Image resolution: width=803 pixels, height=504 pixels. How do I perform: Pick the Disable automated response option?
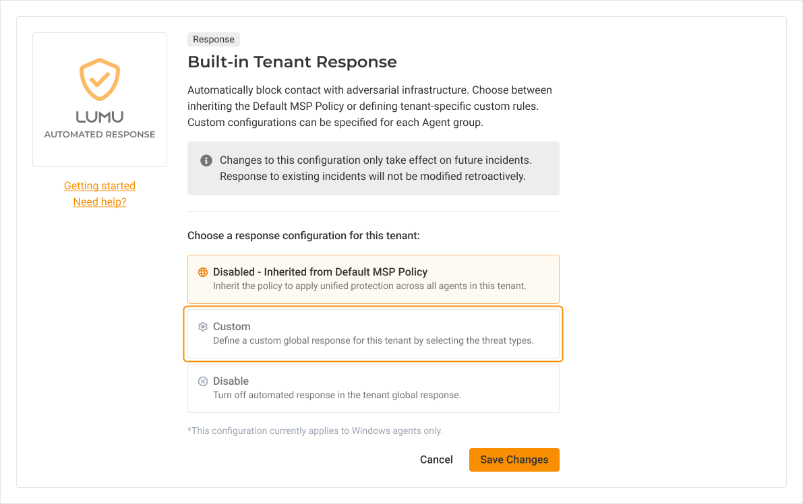click(x=373, y=388)
